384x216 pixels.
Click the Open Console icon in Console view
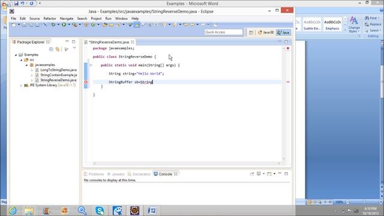(x=269, y=174)
